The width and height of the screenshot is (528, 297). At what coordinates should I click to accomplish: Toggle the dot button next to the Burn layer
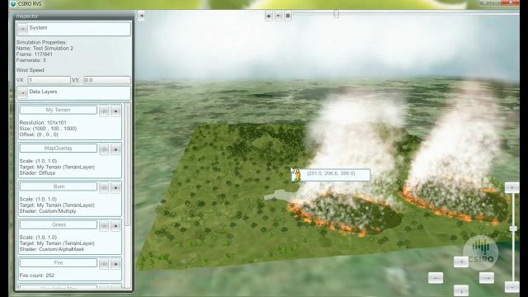click(115, 187)
